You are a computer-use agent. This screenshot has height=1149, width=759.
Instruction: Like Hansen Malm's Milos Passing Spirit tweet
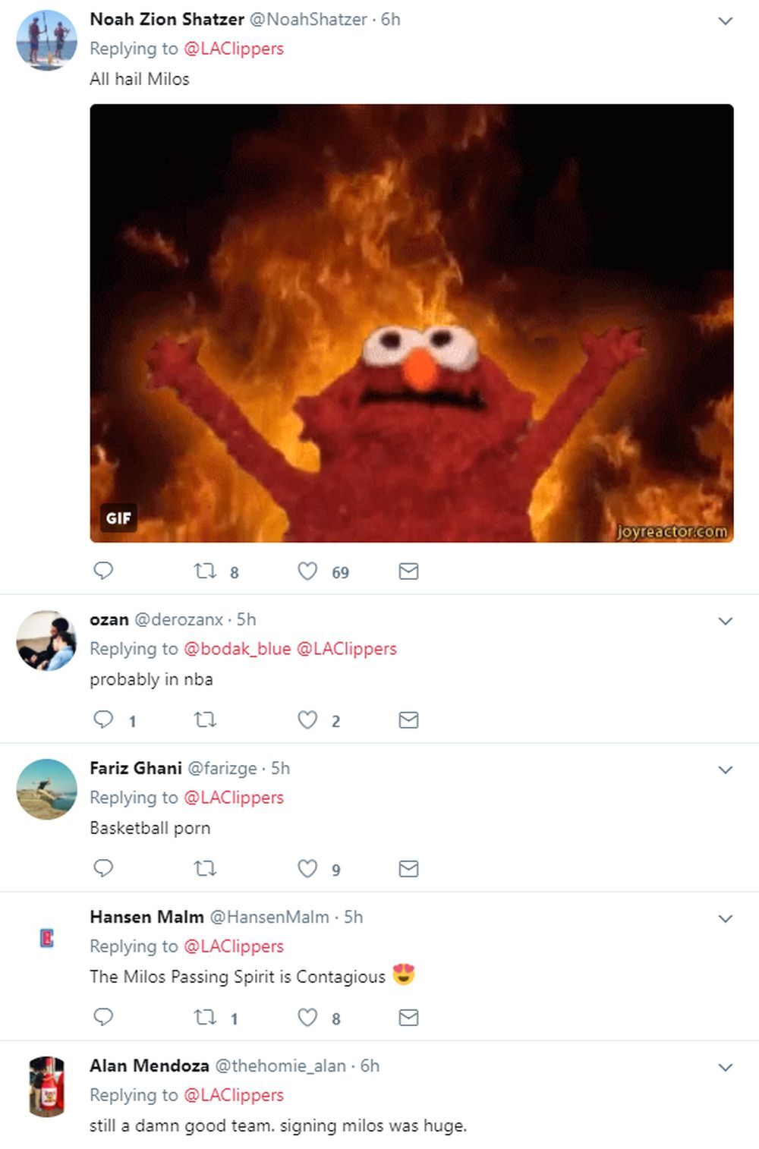tap(307, 1017)
